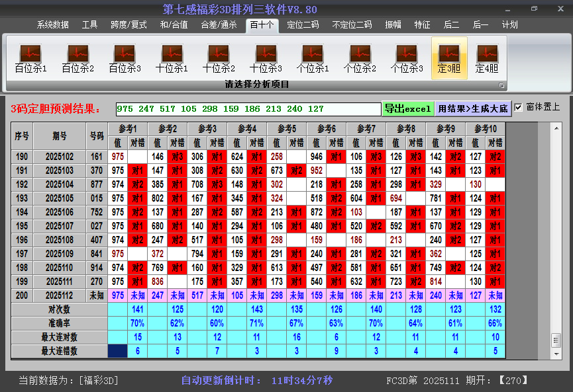Select the dark blue 最大连错数 cell
Viewport: 573px width, 392px height.
(x=118, y=351)
